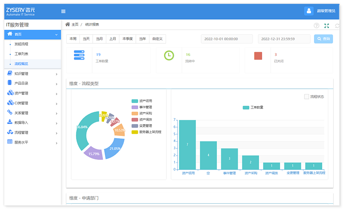
Task: Click the 数据导入 download icon
Action: [10, 122]
